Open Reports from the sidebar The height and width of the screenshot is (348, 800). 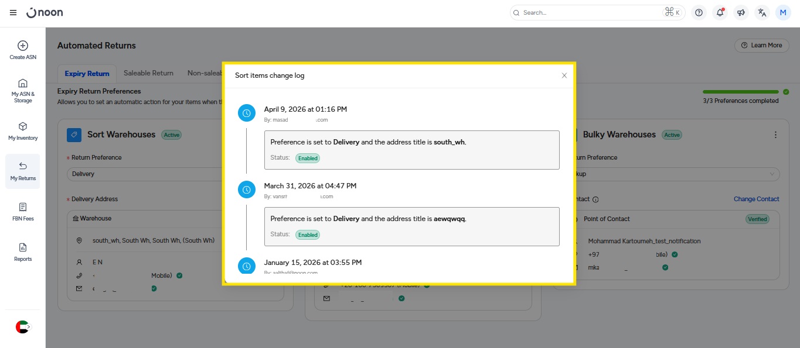pyautogui.click(x=23, y=252)
